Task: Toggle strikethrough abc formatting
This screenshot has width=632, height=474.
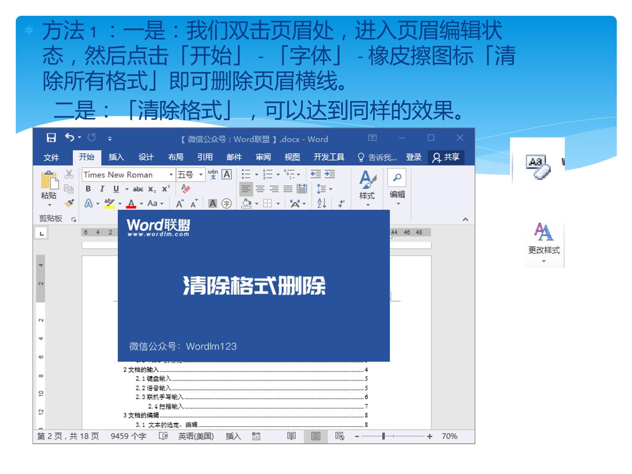Action: point(138,189)
